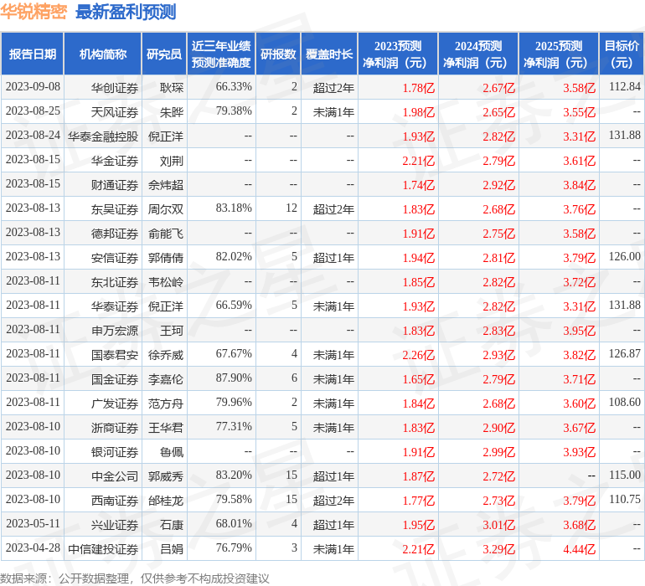
Task: Click the date 2023-09-08
Action: (33, 87)
